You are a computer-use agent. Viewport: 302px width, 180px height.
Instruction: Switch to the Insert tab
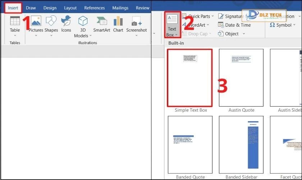point(13,8)
